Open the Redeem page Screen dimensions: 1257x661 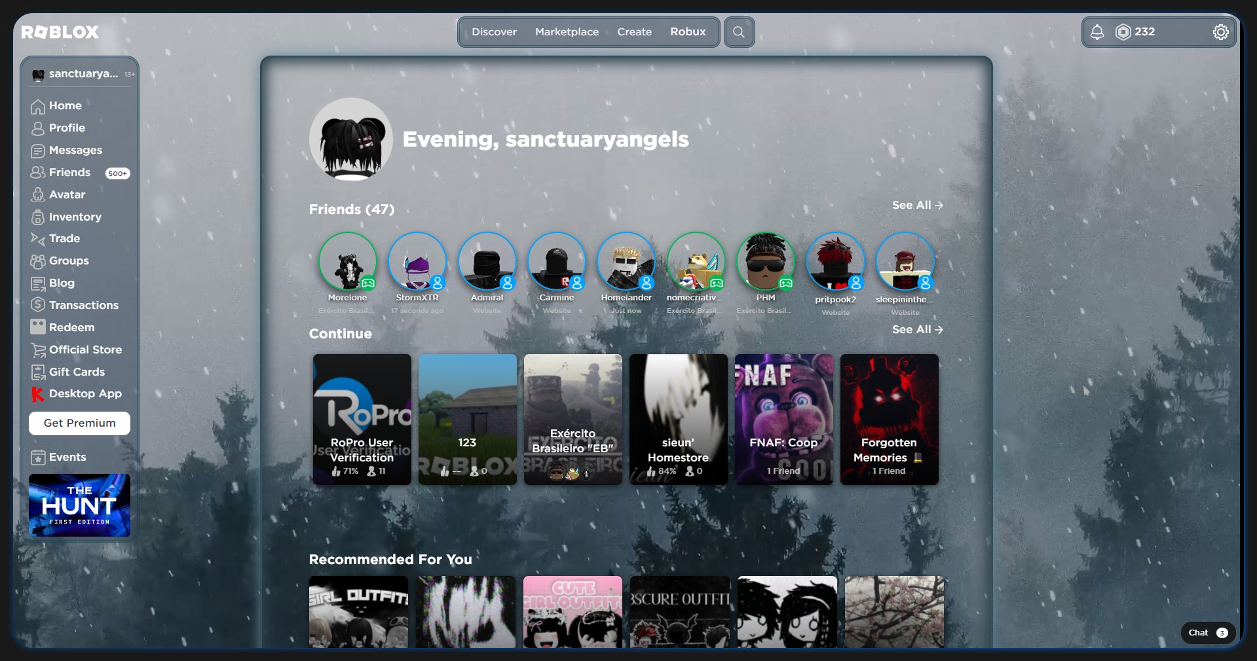(x=39, y=327)
